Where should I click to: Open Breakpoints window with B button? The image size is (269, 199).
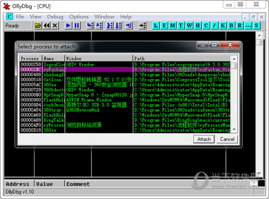click(x=231, y=26)
